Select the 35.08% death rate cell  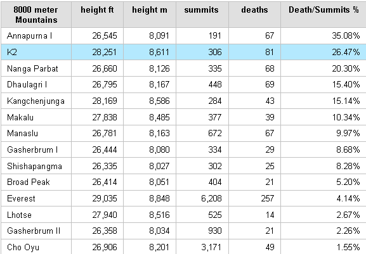(324, 36)
